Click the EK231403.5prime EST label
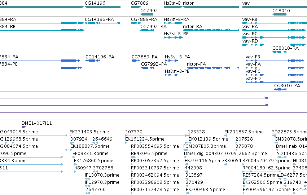This screenshot has height=195, width=307. (x=89, y=132)
